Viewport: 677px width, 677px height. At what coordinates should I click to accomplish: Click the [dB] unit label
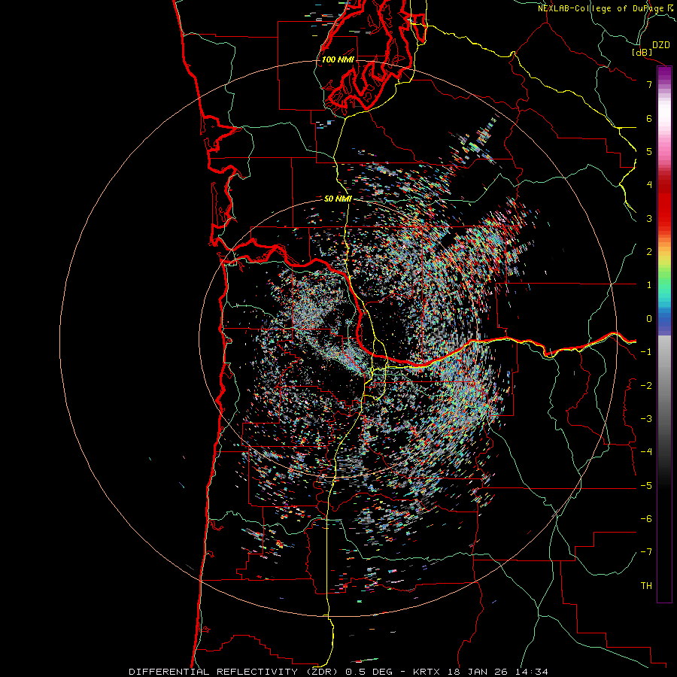[x=642, y=52]
